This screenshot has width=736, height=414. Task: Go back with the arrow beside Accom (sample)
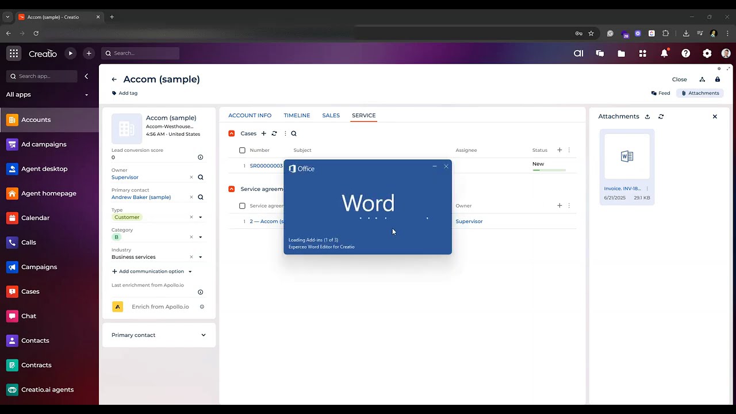[114, 79]
